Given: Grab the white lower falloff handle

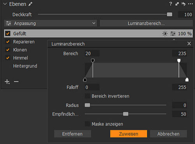Looking at the screenshot, I should point(187,80).
